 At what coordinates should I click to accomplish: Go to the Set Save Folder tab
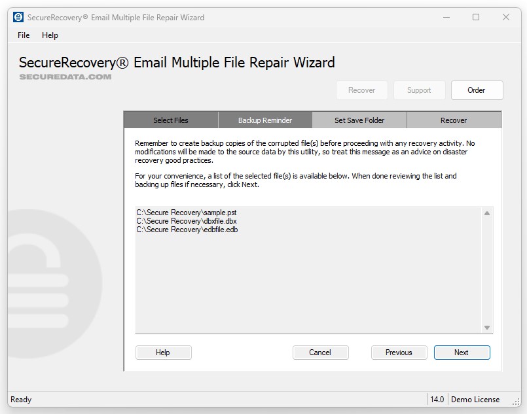[x=359, y=120]
